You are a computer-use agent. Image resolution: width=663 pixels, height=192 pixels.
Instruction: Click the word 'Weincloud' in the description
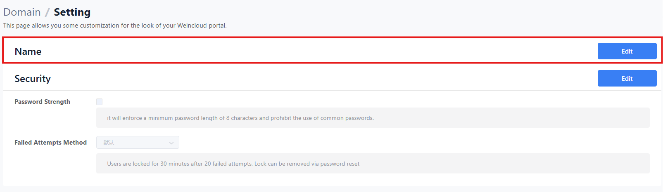191,26
